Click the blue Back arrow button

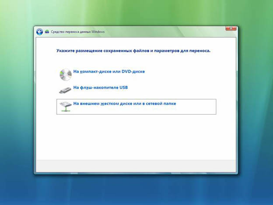tap(39, 32)
